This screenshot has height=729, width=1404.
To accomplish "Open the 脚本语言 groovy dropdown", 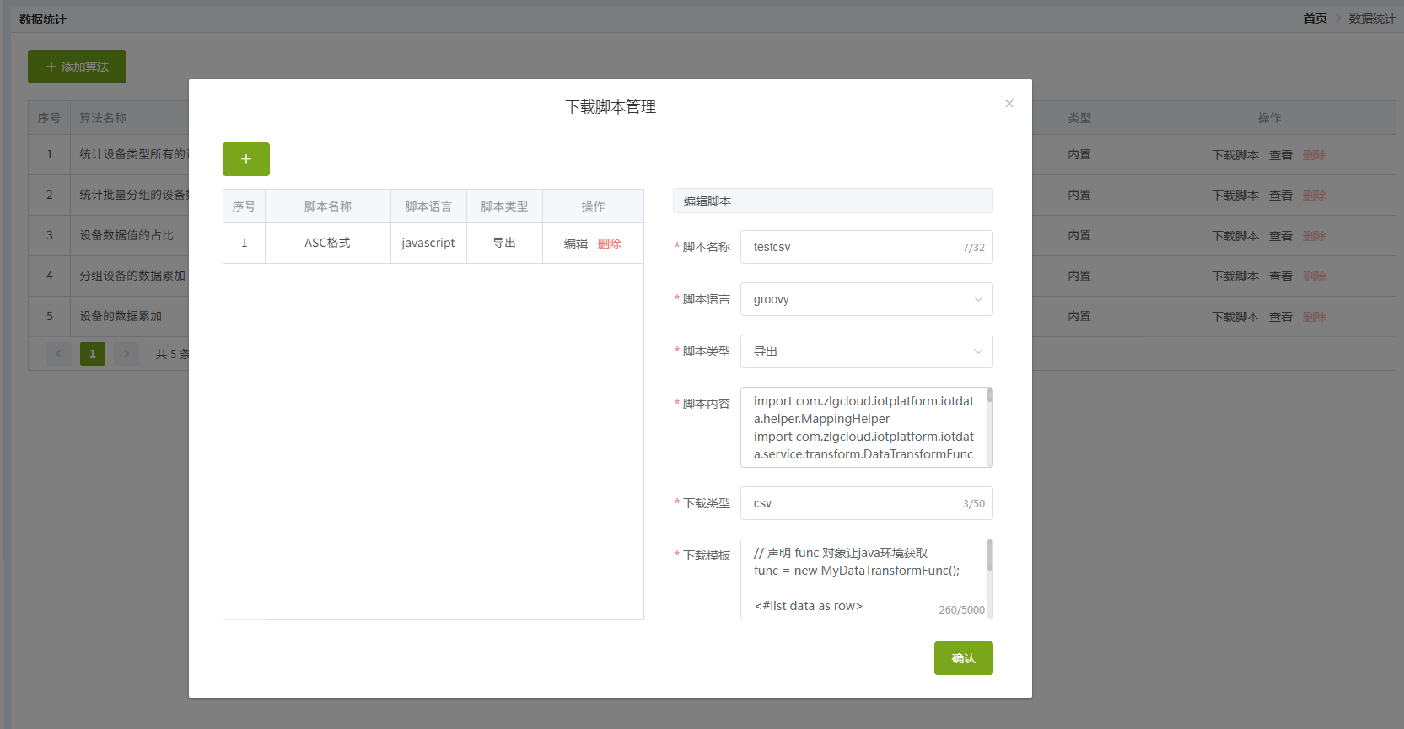I will pos(866,299).
